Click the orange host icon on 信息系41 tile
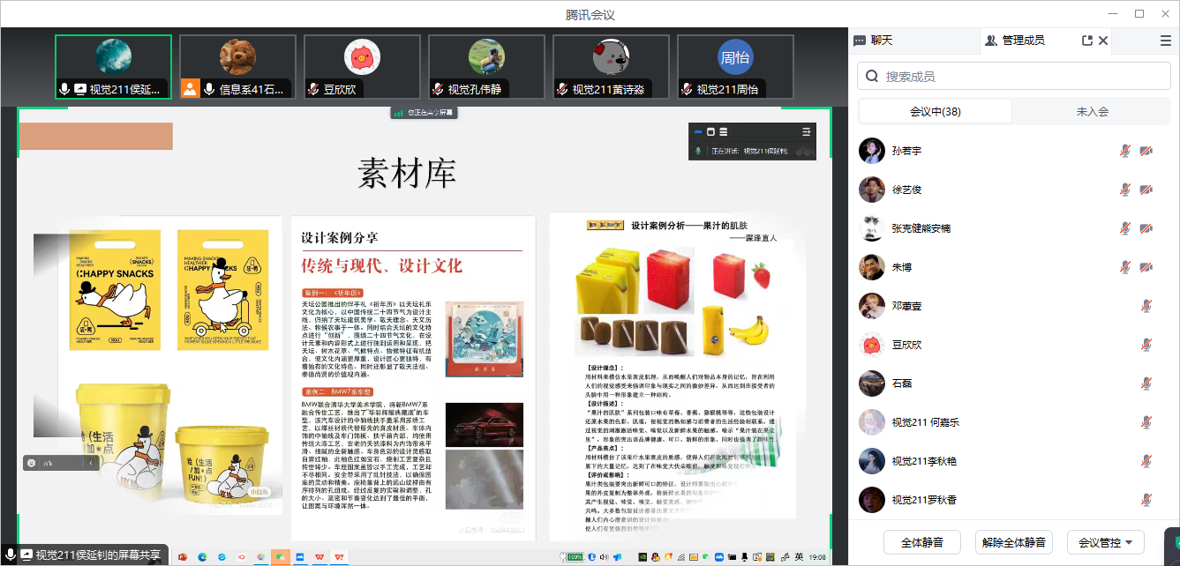Image resolution: width=1180 pixels, height=566 pixels. pos(190,89)
